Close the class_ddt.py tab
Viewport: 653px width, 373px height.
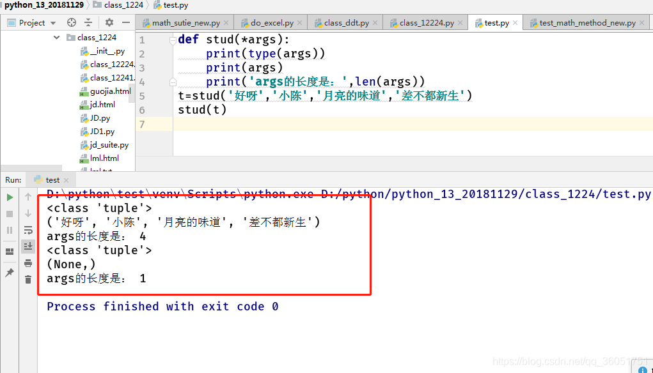point(375,23)
